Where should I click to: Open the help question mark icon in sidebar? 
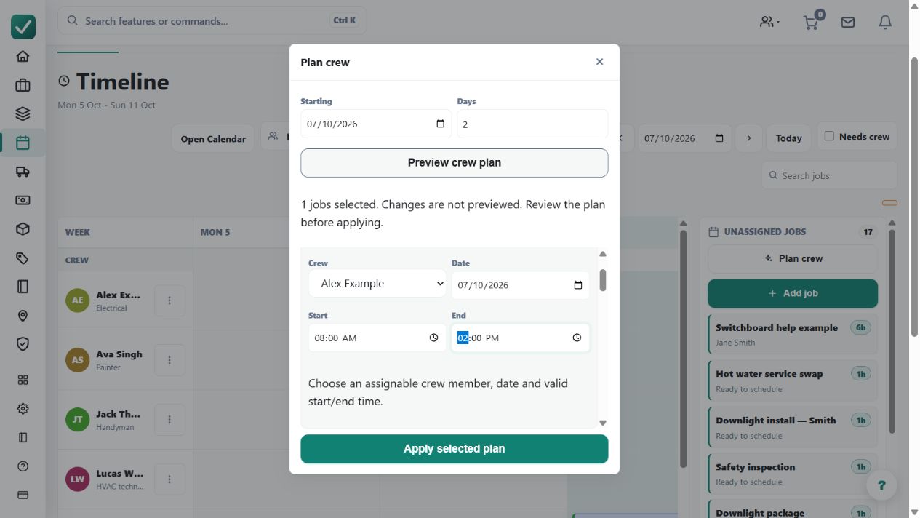[x=23, y=466]
